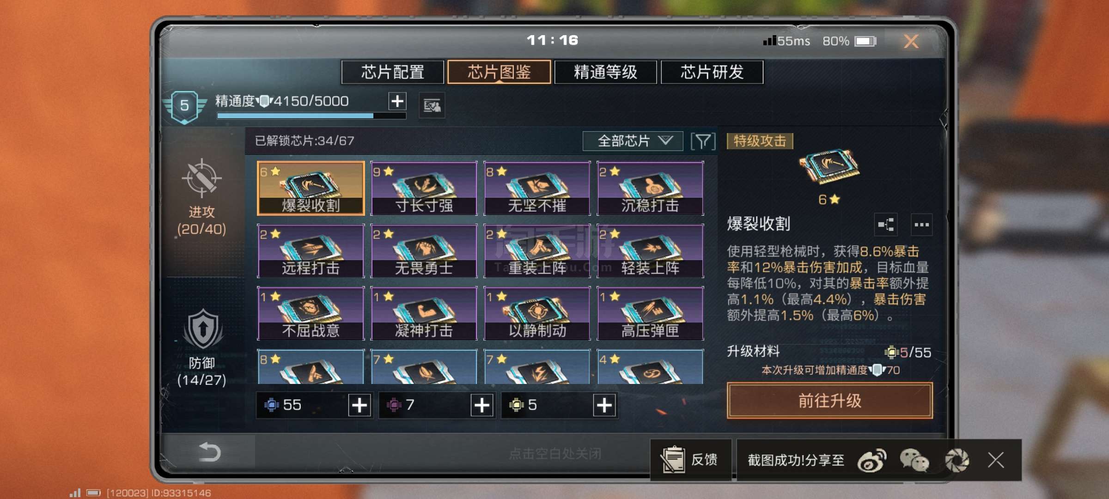Image resolution: width=1109 pixels, height=499 pixels.
Task: Add mastery with plus button
Action: [397, 101]
